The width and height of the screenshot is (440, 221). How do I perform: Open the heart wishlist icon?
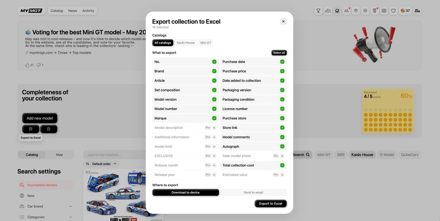[x=394, y=11]
